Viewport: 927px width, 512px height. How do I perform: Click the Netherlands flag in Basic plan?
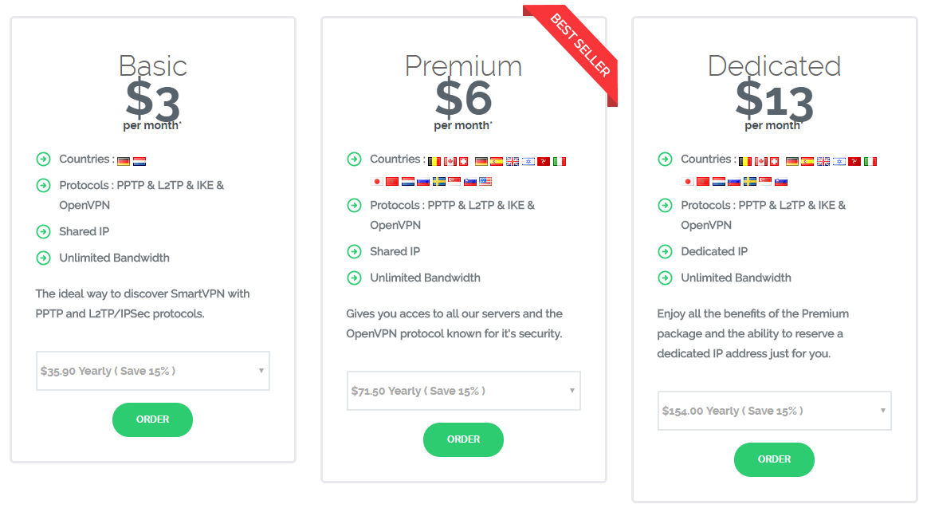(x=139, y=161)
